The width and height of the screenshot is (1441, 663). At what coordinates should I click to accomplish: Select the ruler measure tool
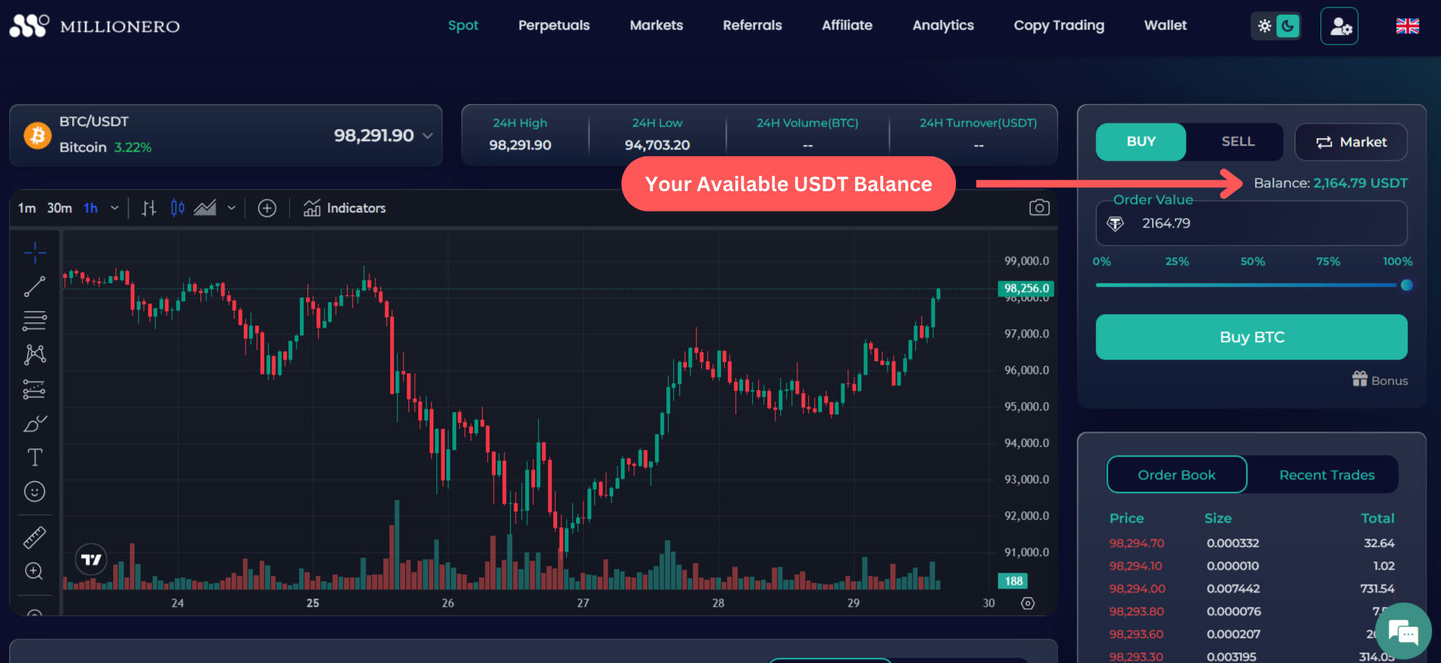pyautogui.click(x=35, y=537)
